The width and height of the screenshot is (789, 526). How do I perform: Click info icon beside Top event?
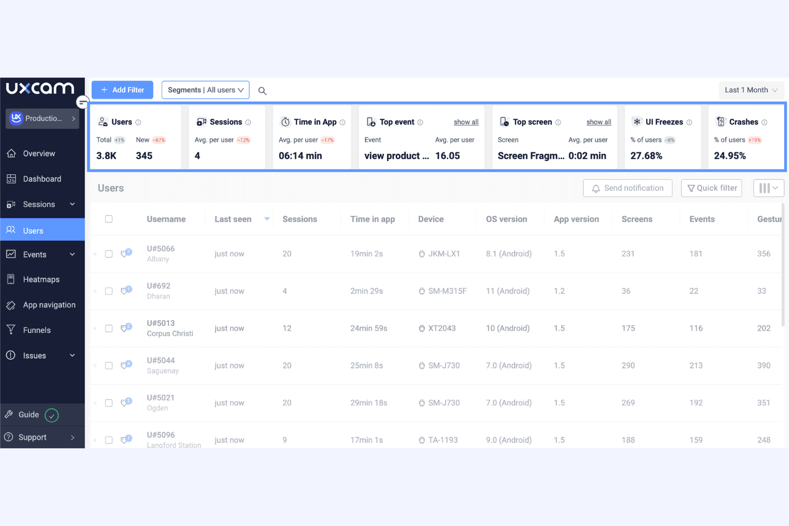[x=420, y=123]
